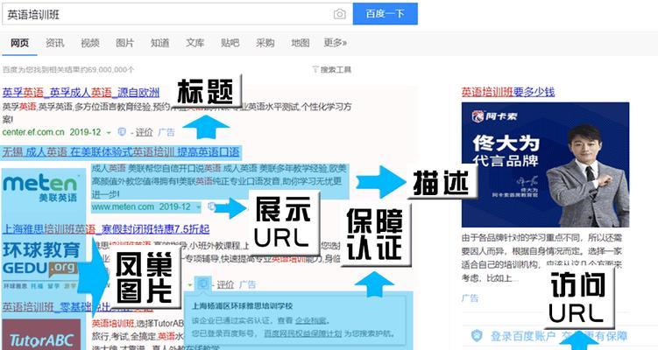658x350 pixels.
Task: Click the TutorABC logo image
Action: (x=41, y=334)
